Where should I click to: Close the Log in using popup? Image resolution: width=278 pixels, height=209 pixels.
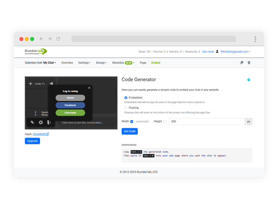pyautogui.click(x=89, y=88)
